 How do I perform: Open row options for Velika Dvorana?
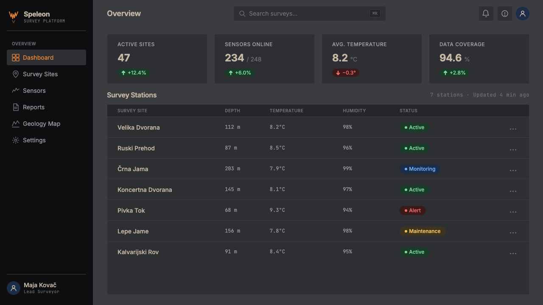(513, 129)
